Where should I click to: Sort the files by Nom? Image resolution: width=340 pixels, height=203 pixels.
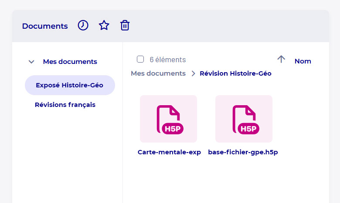tap(303, 61)
